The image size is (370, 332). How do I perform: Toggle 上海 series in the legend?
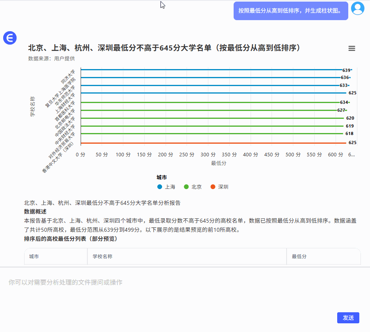[166, 187]
